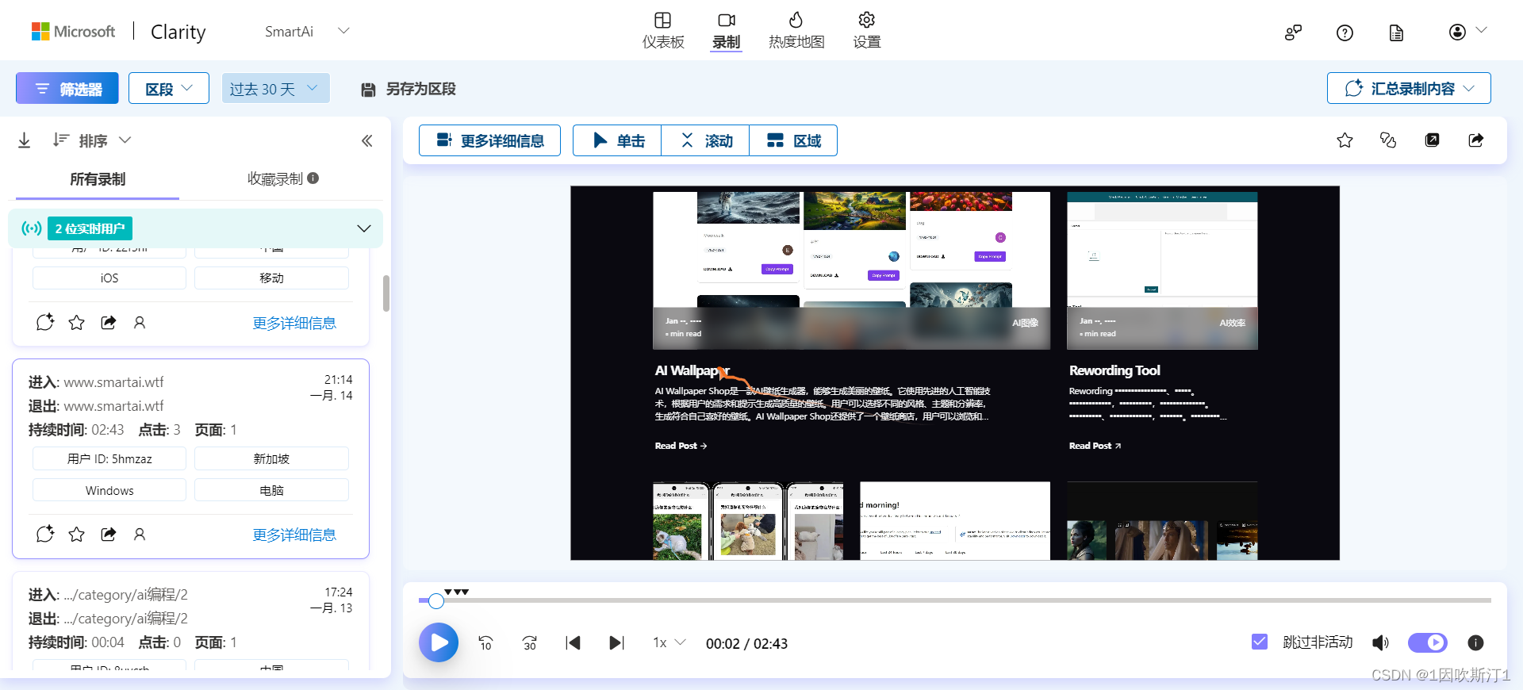This screenshot has width=1523, height=690.
Task: Summarize the iOS recording card with AI icon
Action: [45, 322]
